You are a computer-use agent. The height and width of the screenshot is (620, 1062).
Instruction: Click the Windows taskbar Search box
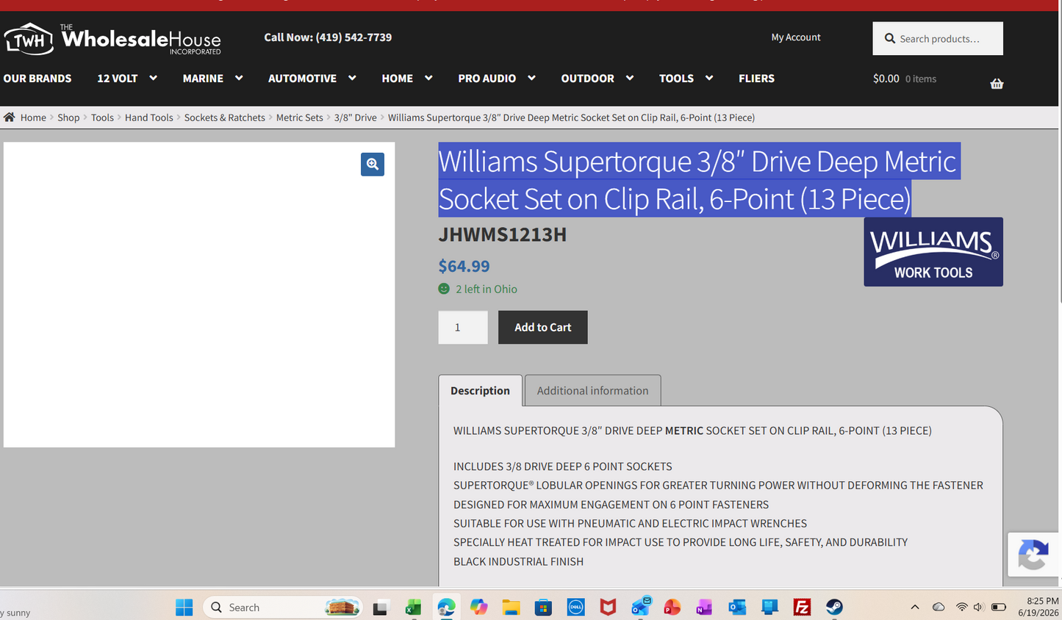283,608
